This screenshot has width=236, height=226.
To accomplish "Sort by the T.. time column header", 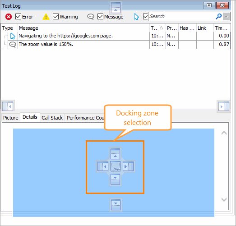I will [157, 28].
